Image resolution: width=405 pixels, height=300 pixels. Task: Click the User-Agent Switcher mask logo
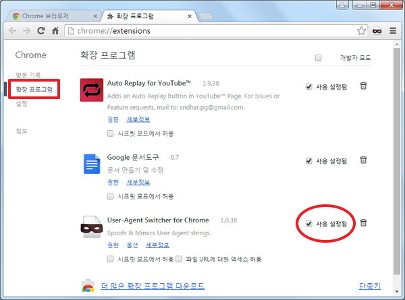92,227
